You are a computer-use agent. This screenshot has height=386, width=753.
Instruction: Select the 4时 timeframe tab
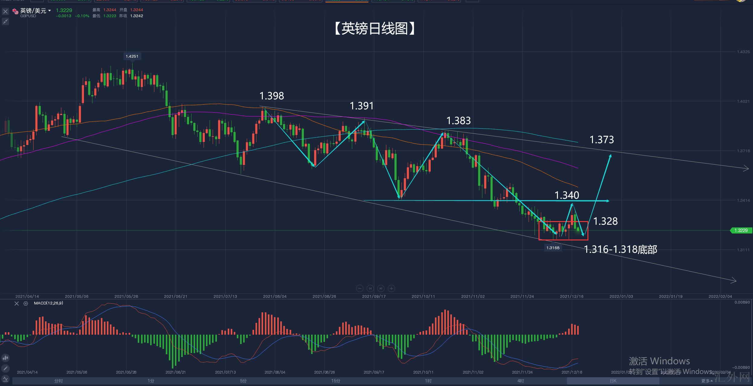(x=521, y=381)
